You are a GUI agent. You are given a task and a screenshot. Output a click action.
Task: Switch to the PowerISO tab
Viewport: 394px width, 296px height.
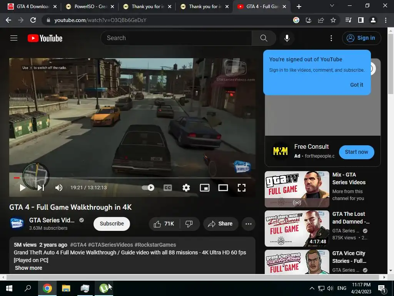pos(90,7)
